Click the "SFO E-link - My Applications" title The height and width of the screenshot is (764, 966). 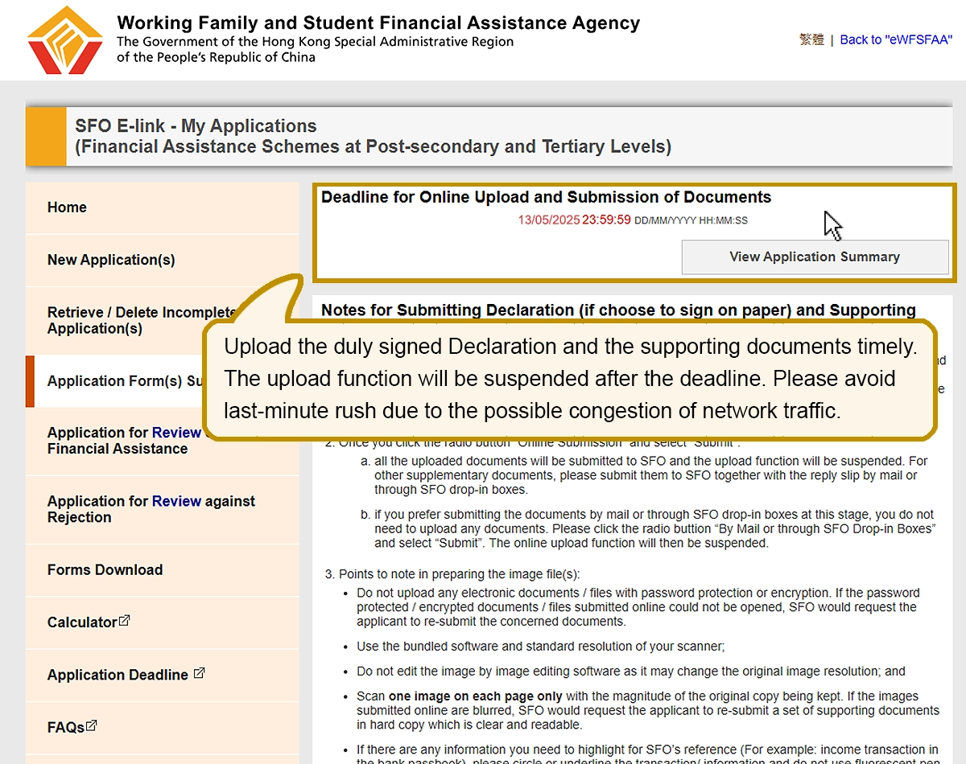196,126
